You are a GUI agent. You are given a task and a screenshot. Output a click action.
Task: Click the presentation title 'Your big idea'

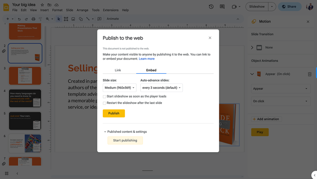(x=24, y=5)
